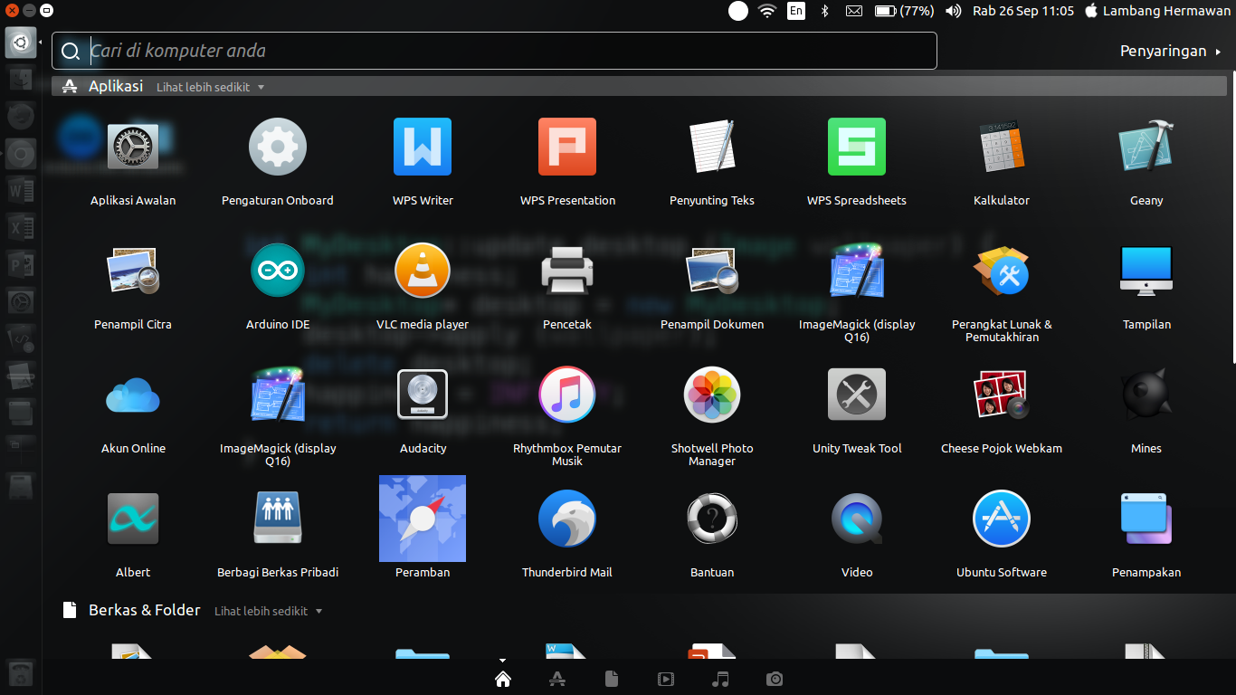
Task: Open the En keyboard layout menu
Action: (796, 11)
